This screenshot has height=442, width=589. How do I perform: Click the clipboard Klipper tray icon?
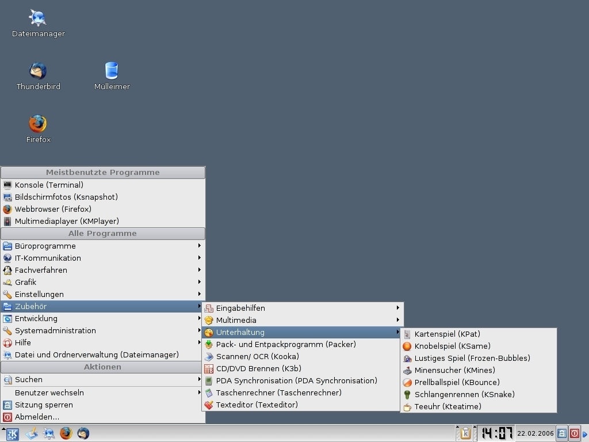pos(465,433)
